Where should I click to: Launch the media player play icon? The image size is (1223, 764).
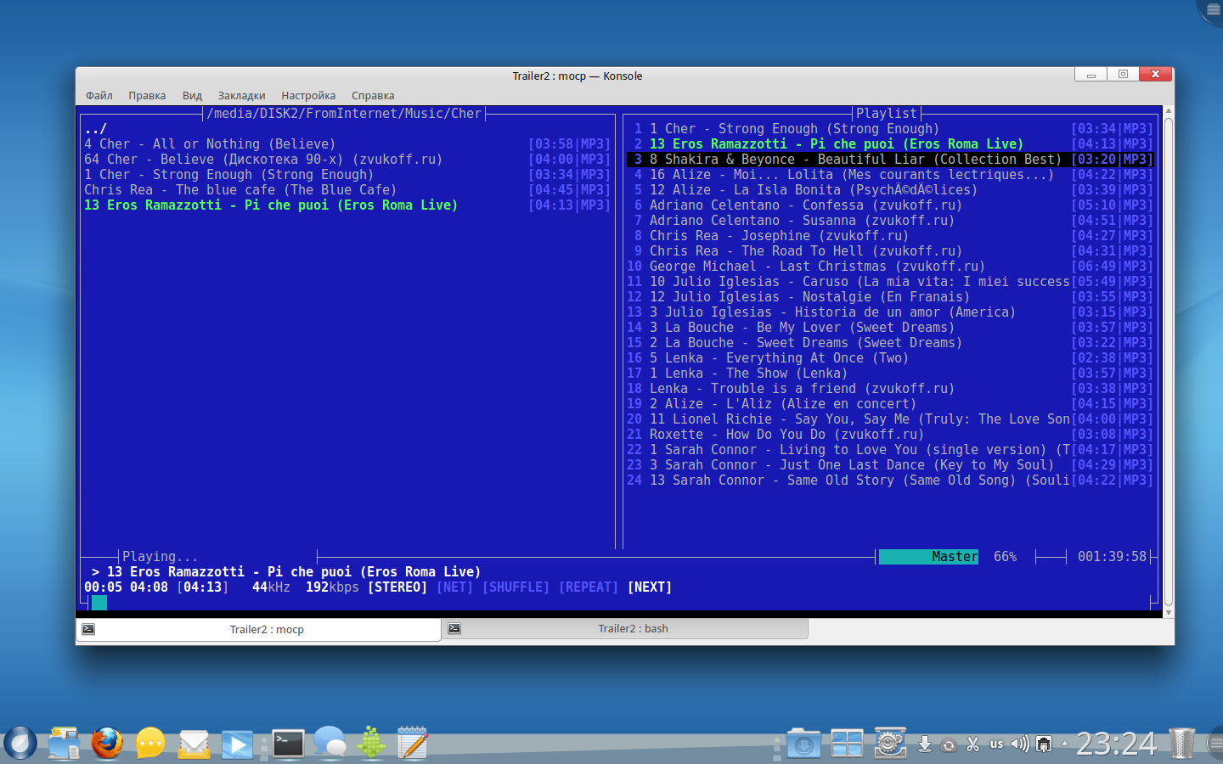(x=237, y=744)
